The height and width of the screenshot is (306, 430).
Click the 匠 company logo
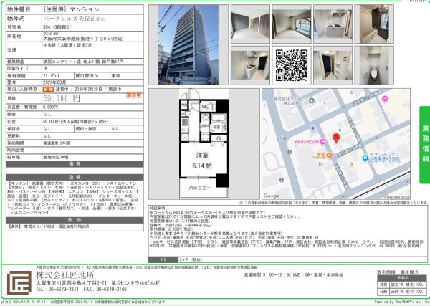pos(19,282)
